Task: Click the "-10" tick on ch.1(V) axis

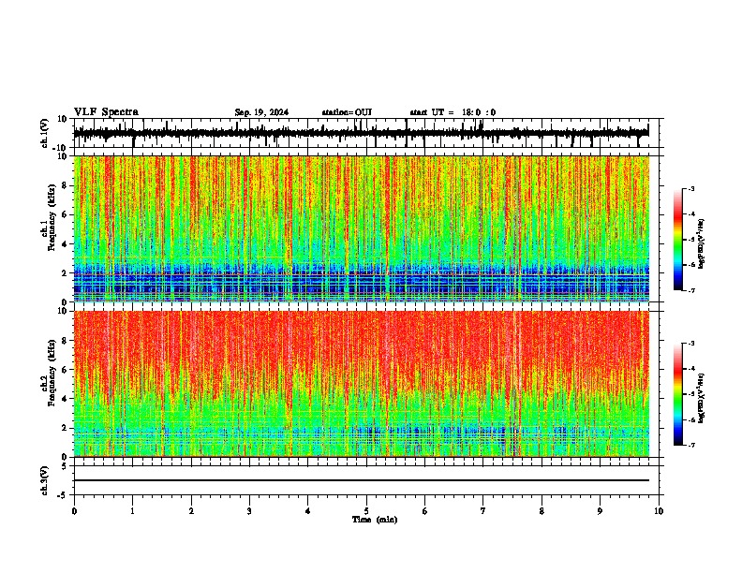Action: click(61, 148)
